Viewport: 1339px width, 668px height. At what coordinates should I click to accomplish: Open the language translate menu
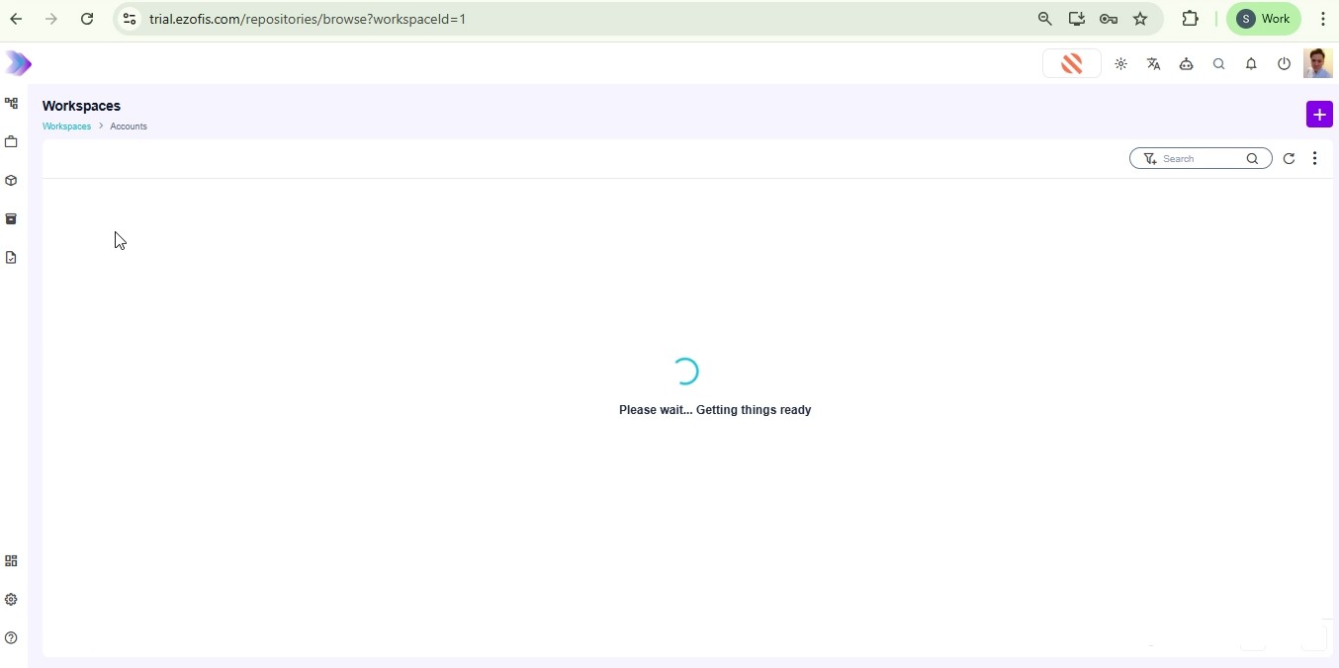pyautogui.click(x=1153, y=64)
